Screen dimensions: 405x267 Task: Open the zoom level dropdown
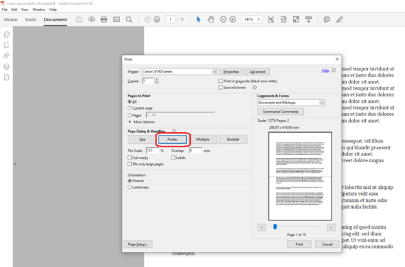(259, 19)
